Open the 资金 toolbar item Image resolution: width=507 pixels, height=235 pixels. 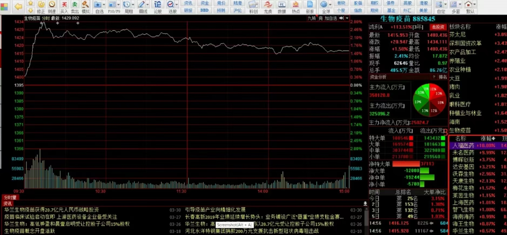[204, 3]
